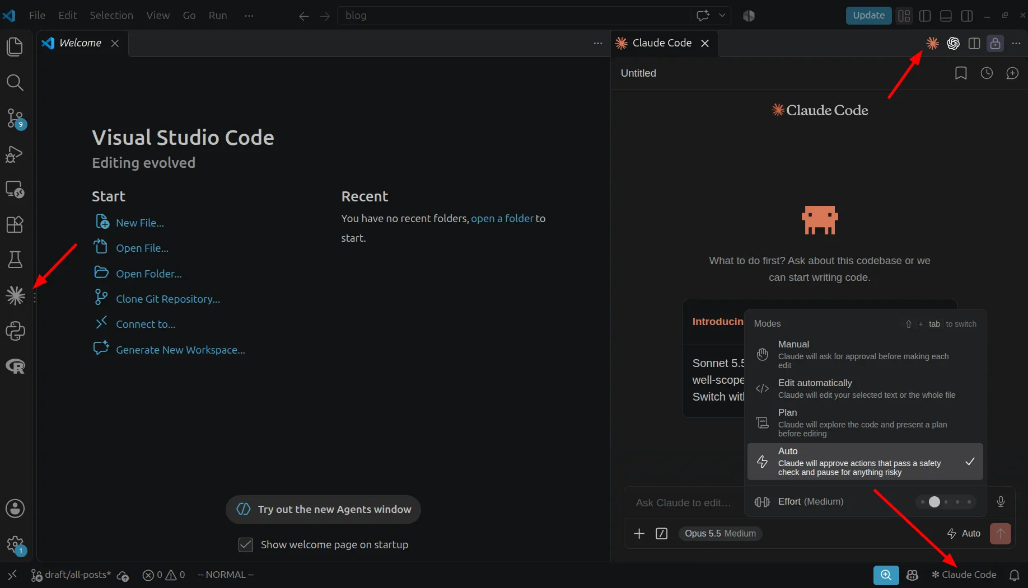Open session history clock icon
1028x588 pixels.
(987, 73)
